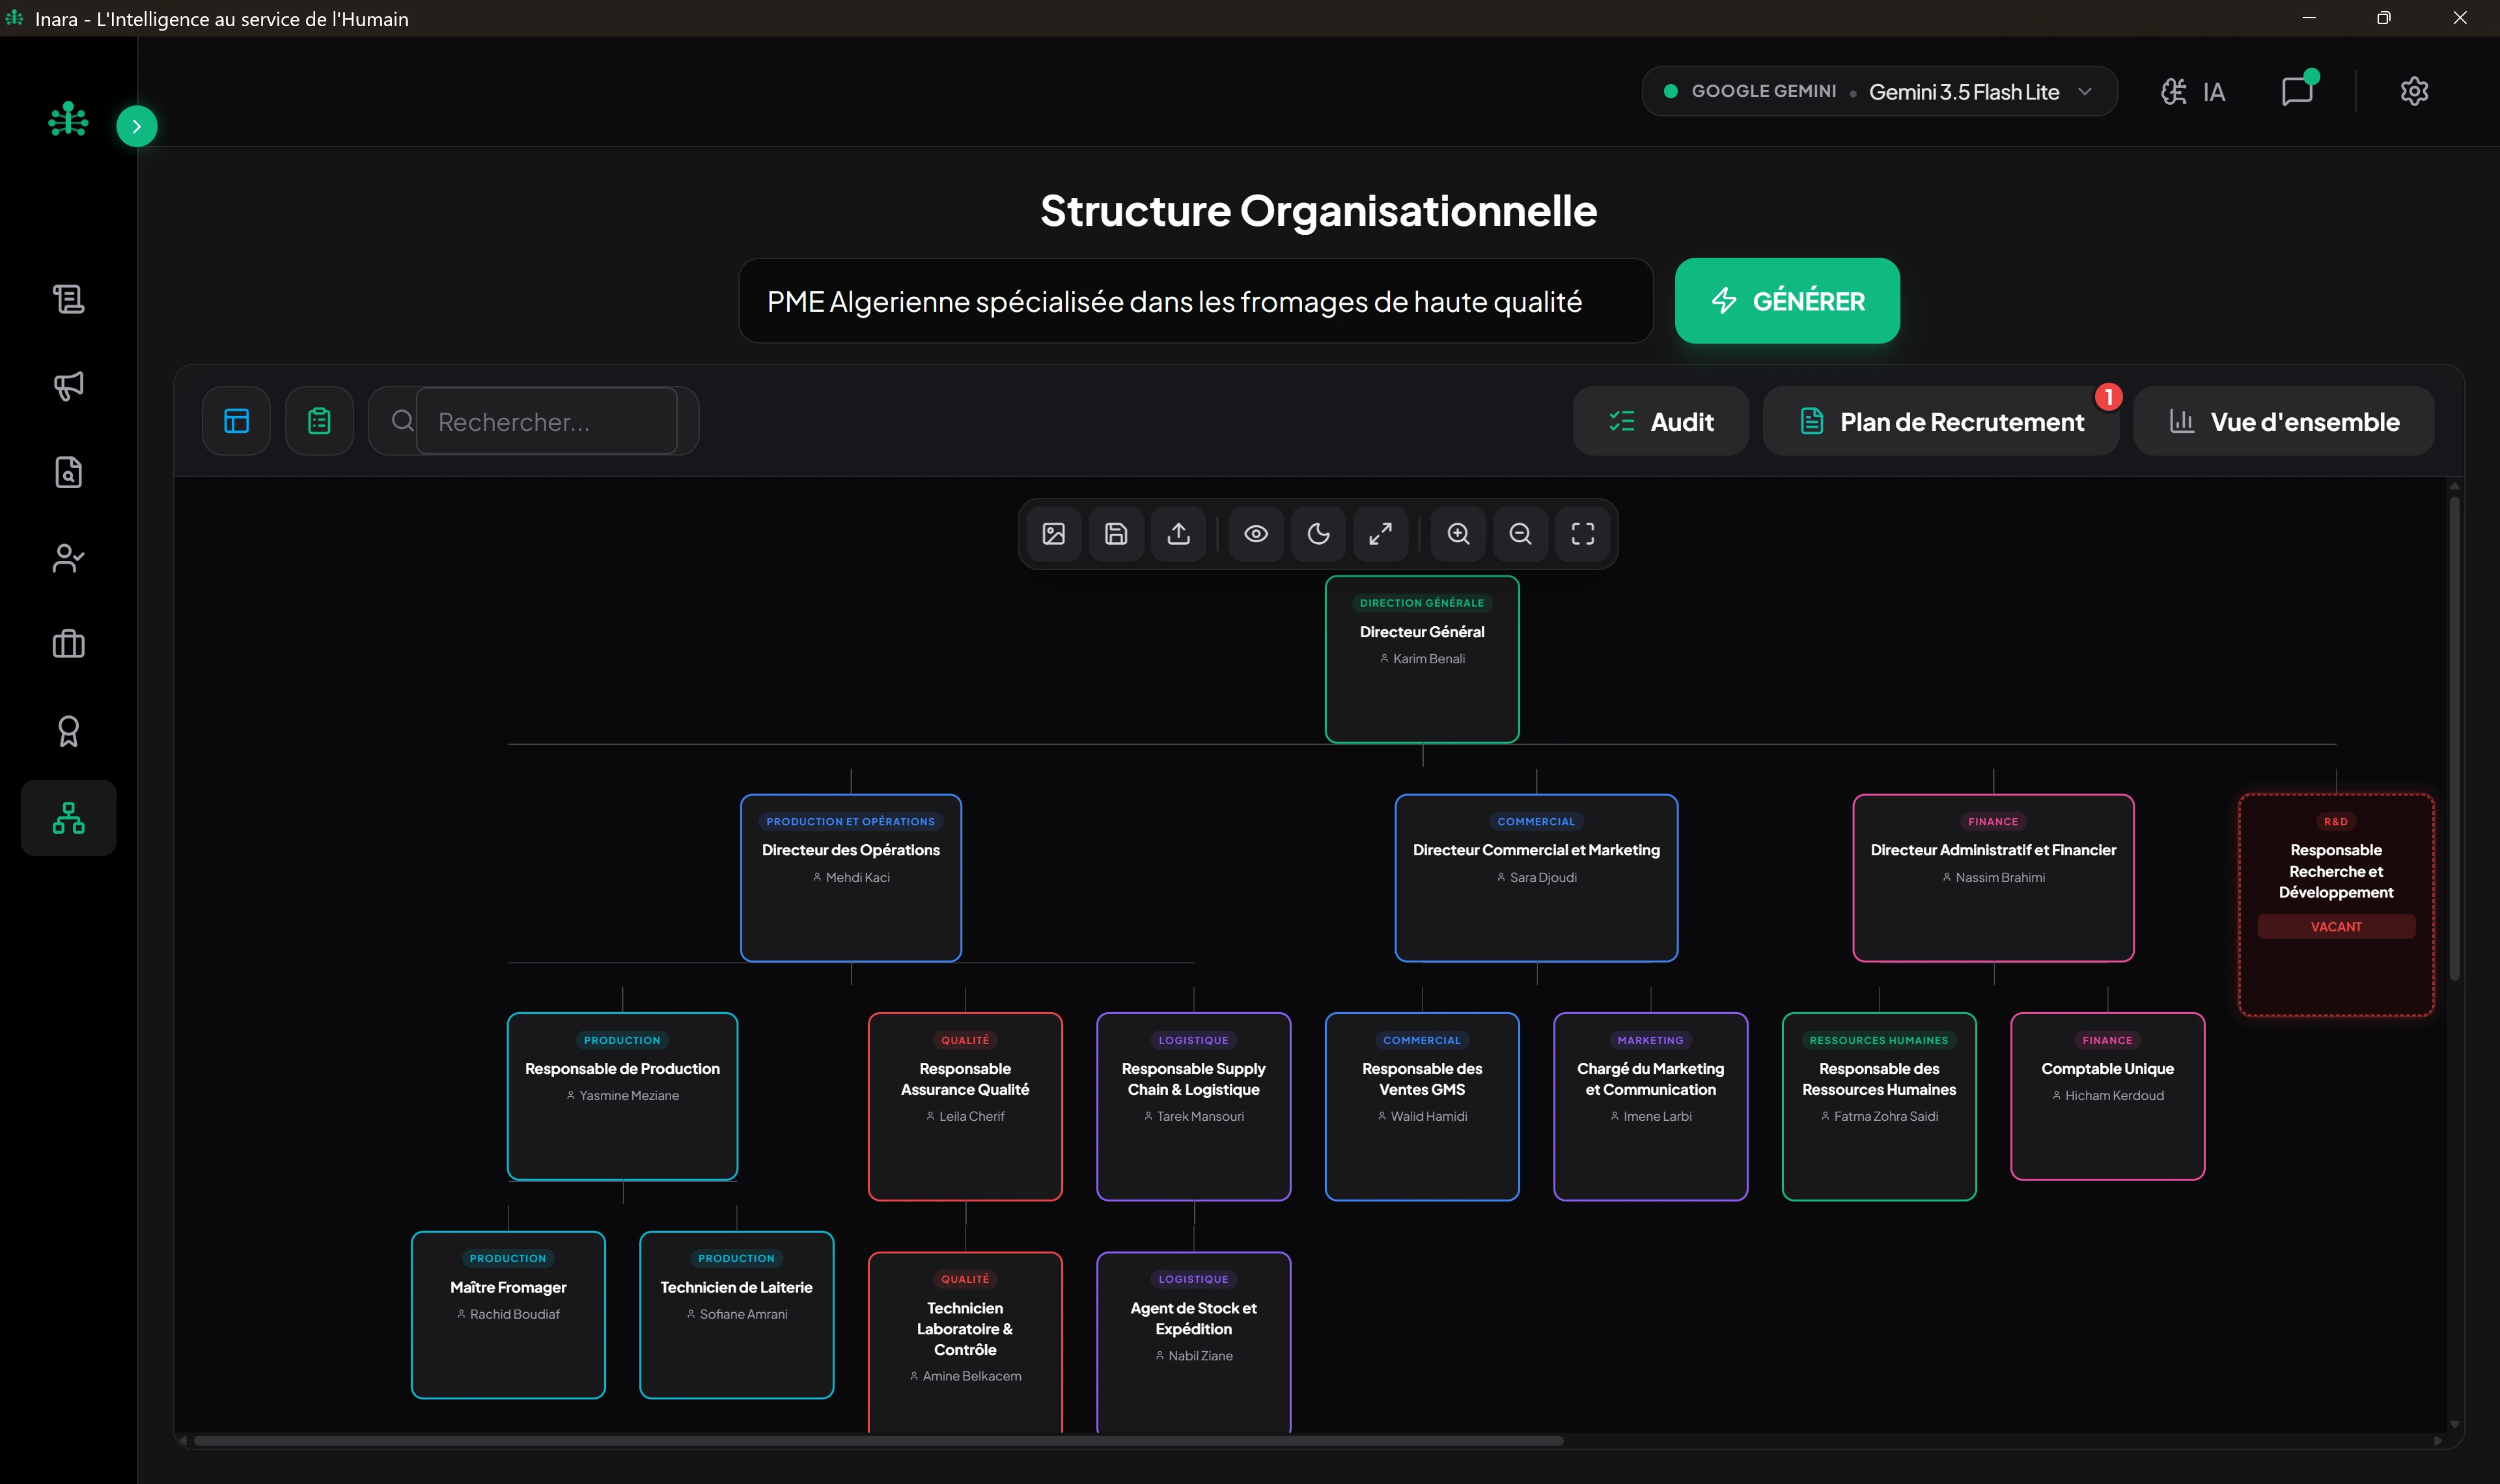Expand the sidebar with the green arrow
Viewport: 2500px width, 1484px height.
[137, 126]
